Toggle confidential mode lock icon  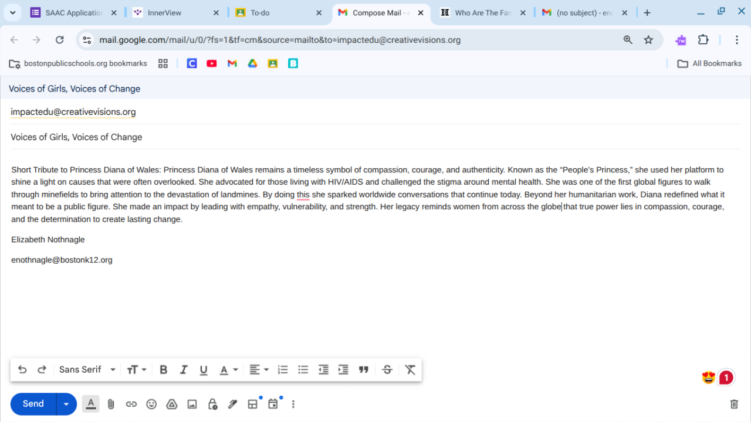coord(212,404)
